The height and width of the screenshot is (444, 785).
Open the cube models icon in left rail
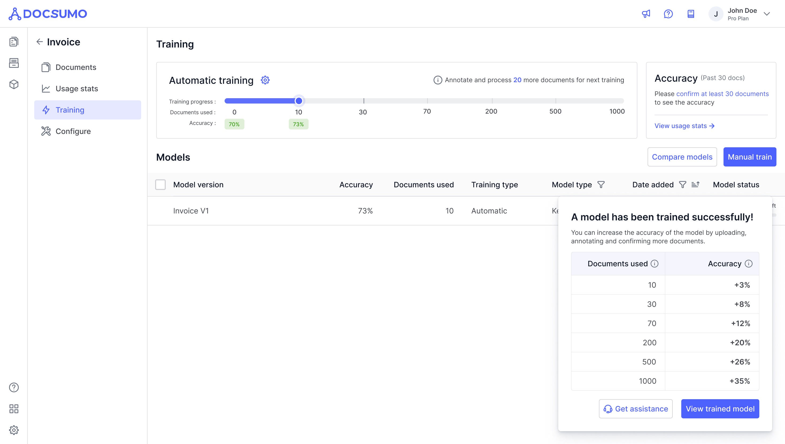(x=14, y=84)
